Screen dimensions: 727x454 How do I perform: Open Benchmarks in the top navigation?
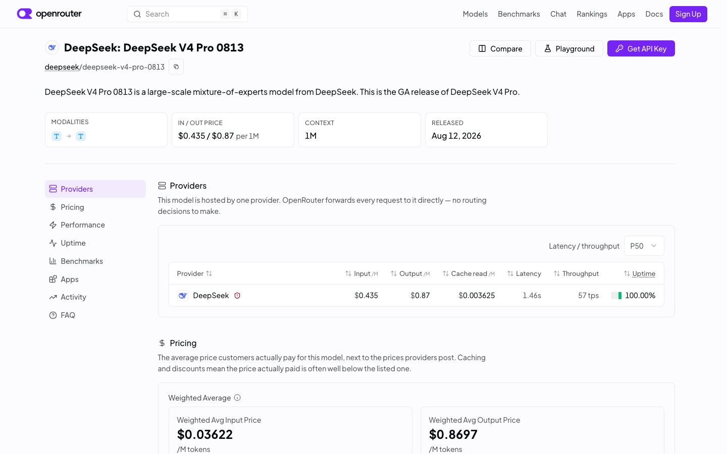518,14
